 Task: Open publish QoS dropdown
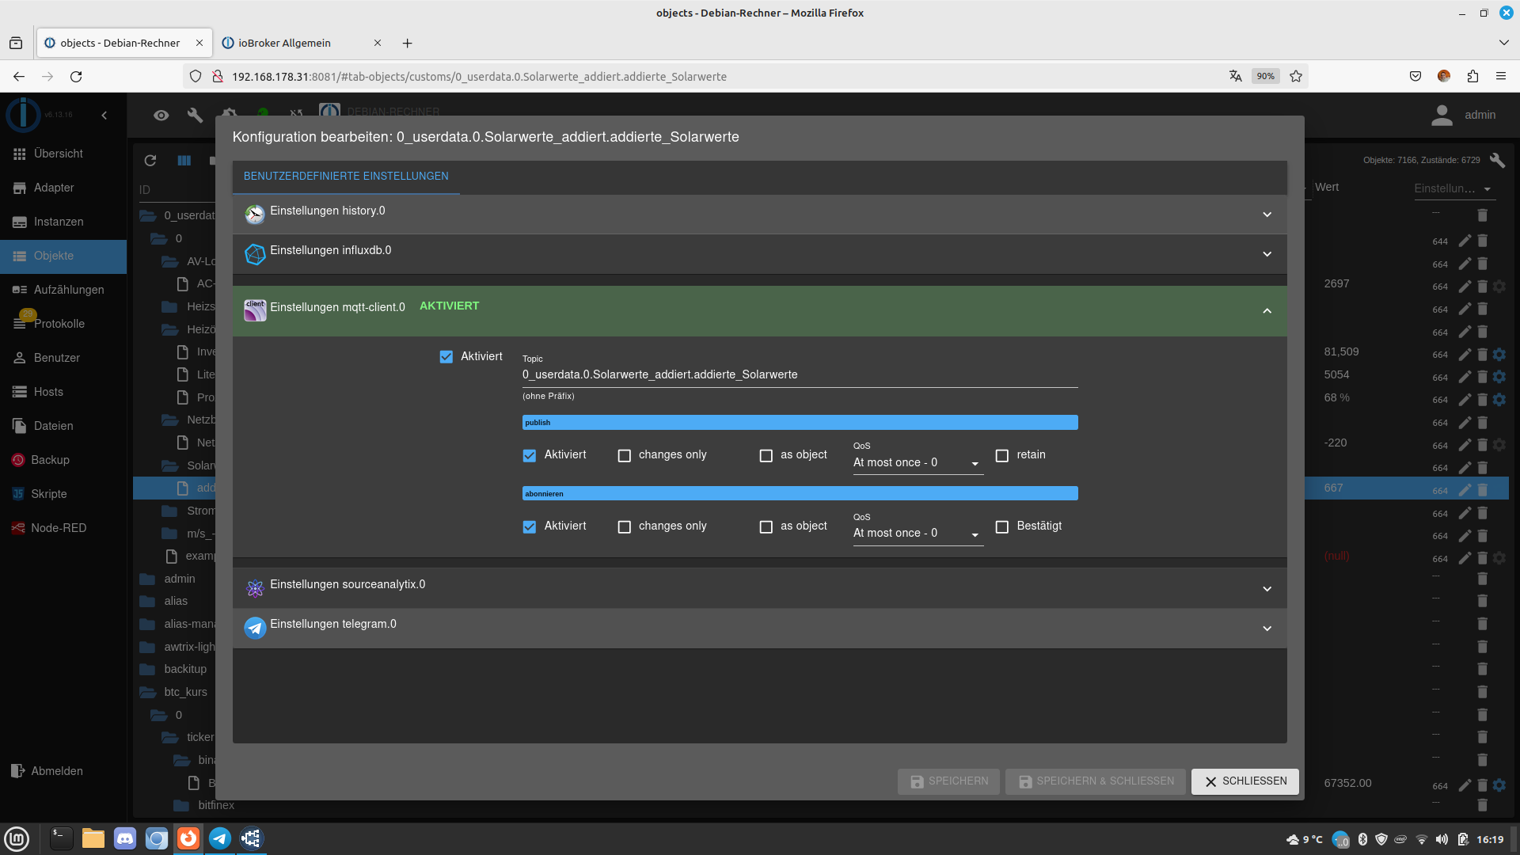coord(917,463)
